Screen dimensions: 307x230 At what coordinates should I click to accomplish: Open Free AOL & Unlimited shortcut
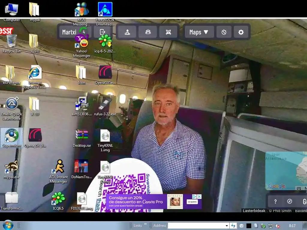click(x=105, y=14)
